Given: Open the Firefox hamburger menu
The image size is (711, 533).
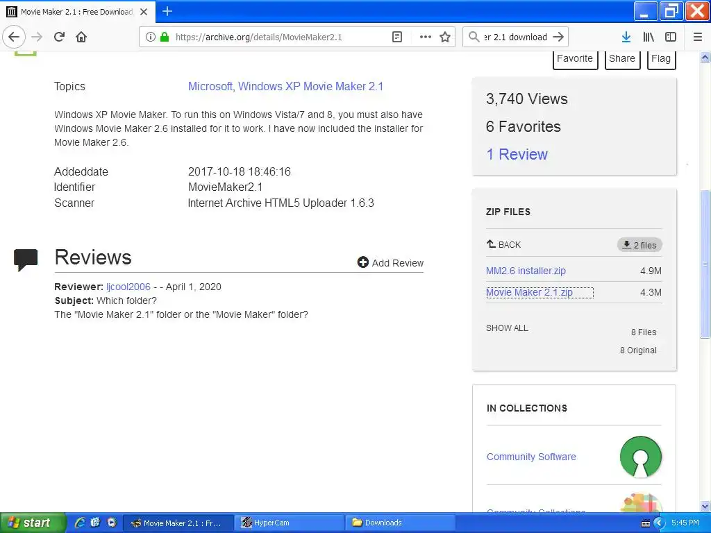Looking at the screenshot, I should point(698,37).
